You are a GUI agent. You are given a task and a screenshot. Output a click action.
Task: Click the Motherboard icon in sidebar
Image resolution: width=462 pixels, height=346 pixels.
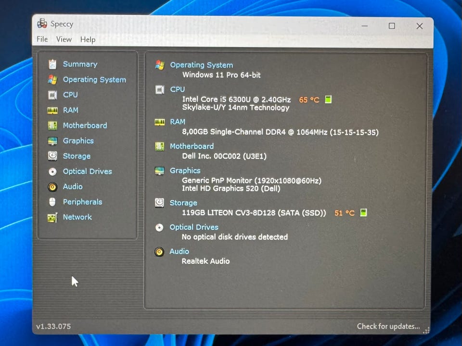pos(52,125)
